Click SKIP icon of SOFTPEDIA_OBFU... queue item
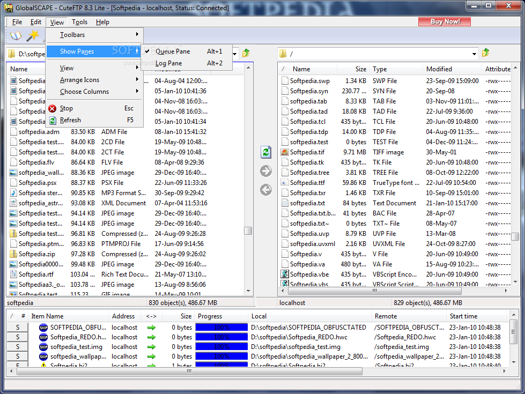525x394 pixels. [43, 328]
